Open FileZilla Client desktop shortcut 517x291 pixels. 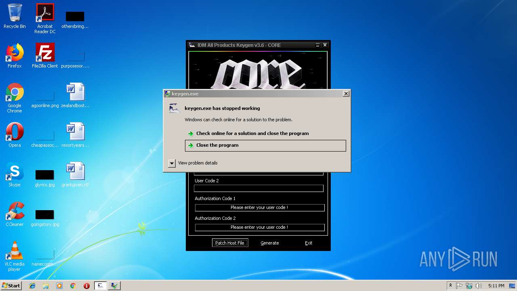point(45,56)
